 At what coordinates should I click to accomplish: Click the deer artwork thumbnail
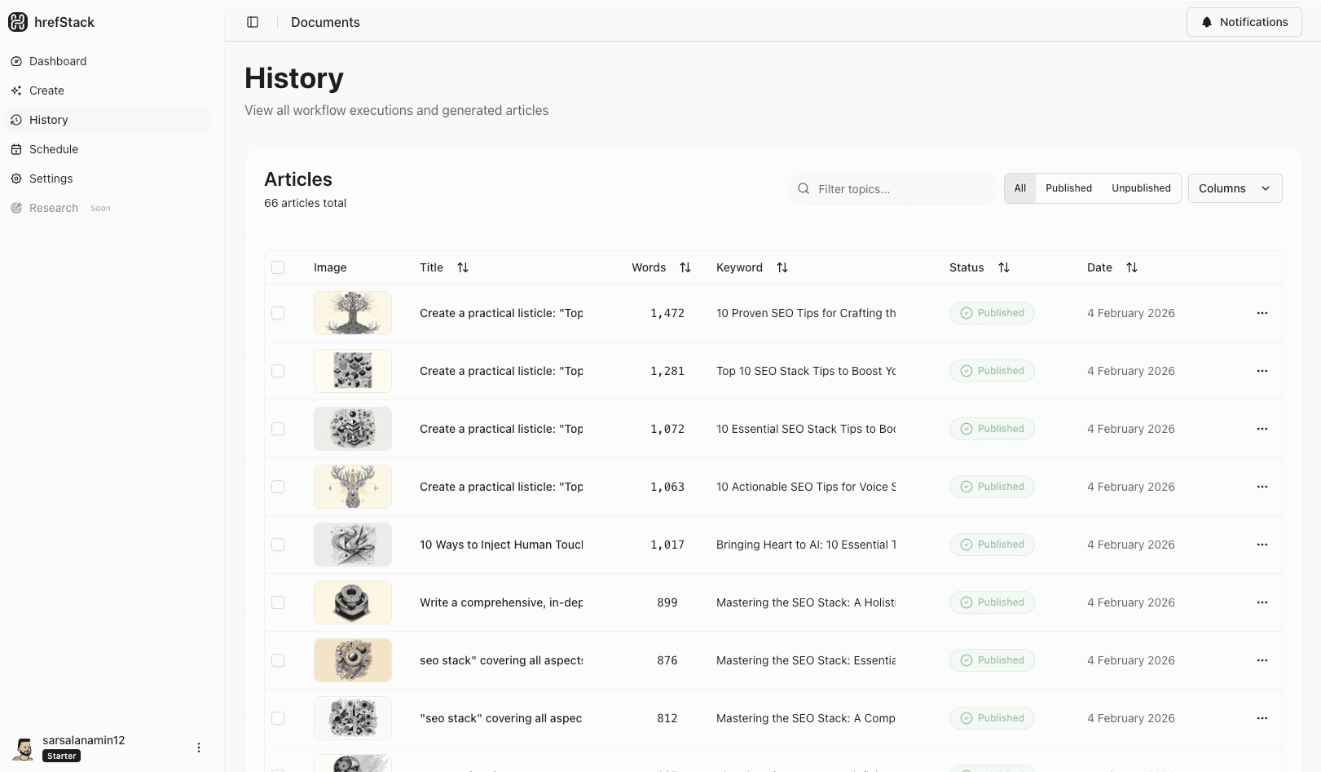pyautogui.click(x=352, y=486)
